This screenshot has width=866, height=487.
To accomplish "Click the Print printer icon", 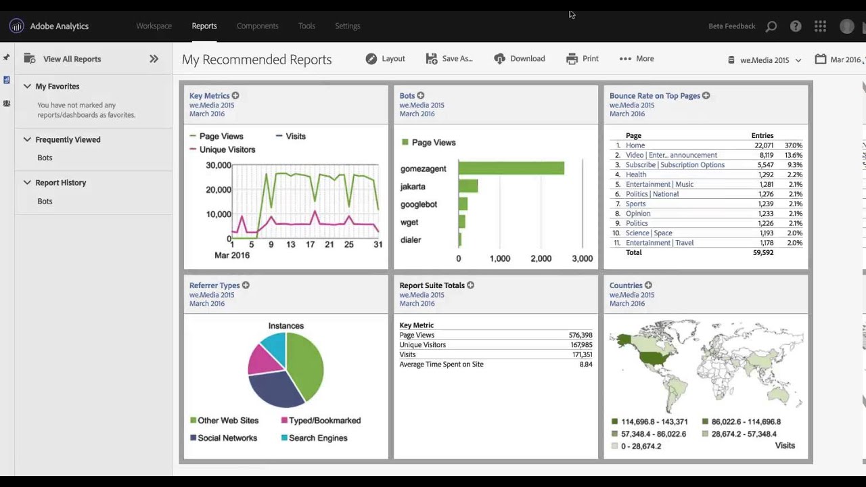I will (x=572, y=59).
